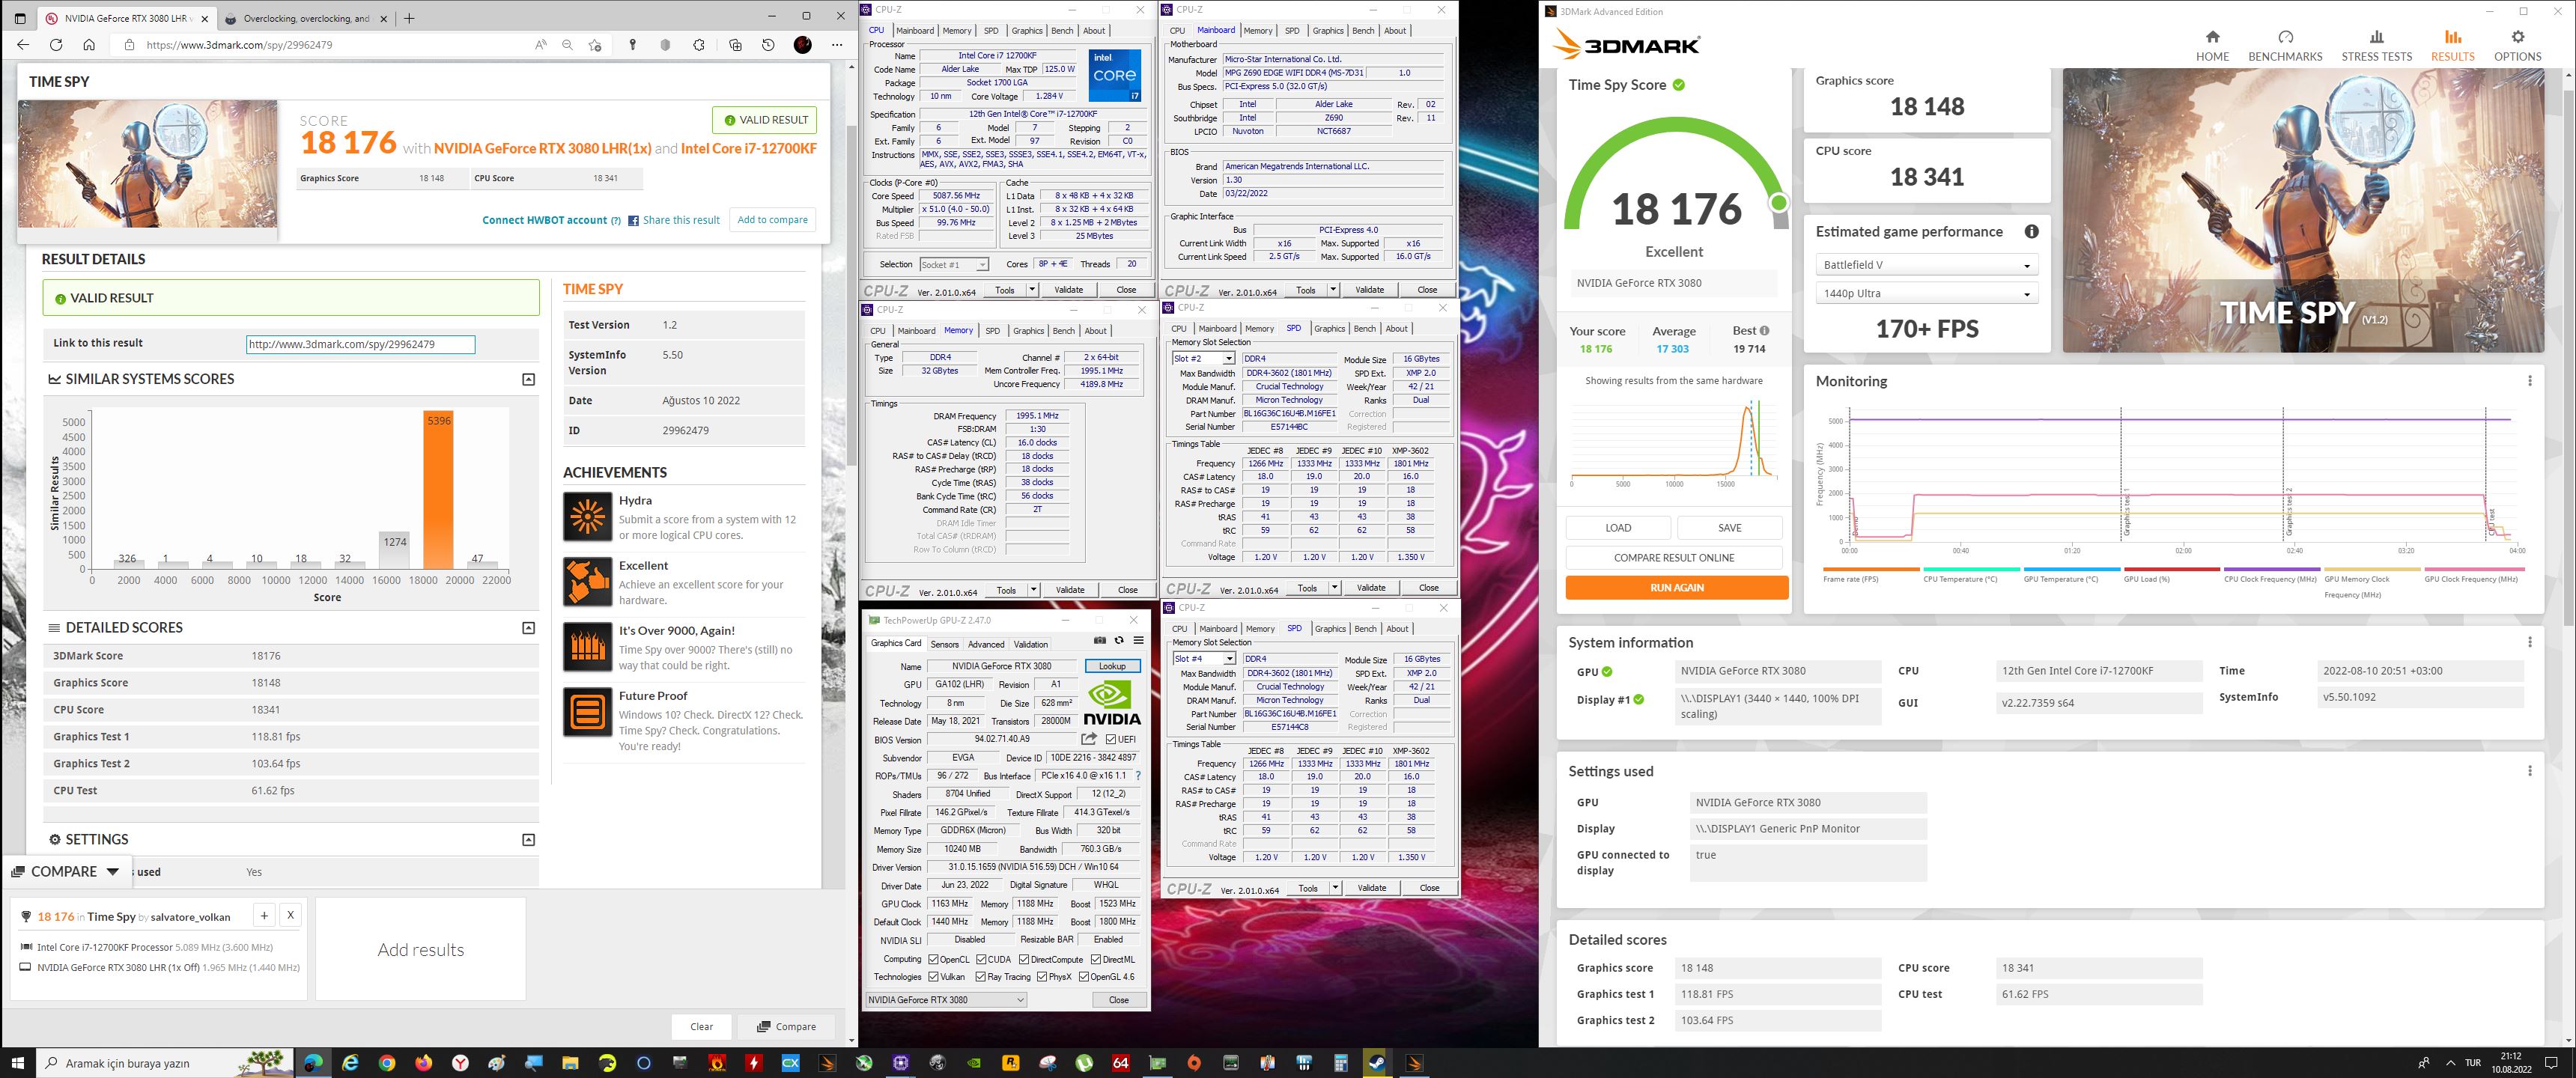This screenshot has width=2576, height=1078.
Task: Open the Battlefield V game dropdown
Action: pyautogui.click(x=1926, y=265)
